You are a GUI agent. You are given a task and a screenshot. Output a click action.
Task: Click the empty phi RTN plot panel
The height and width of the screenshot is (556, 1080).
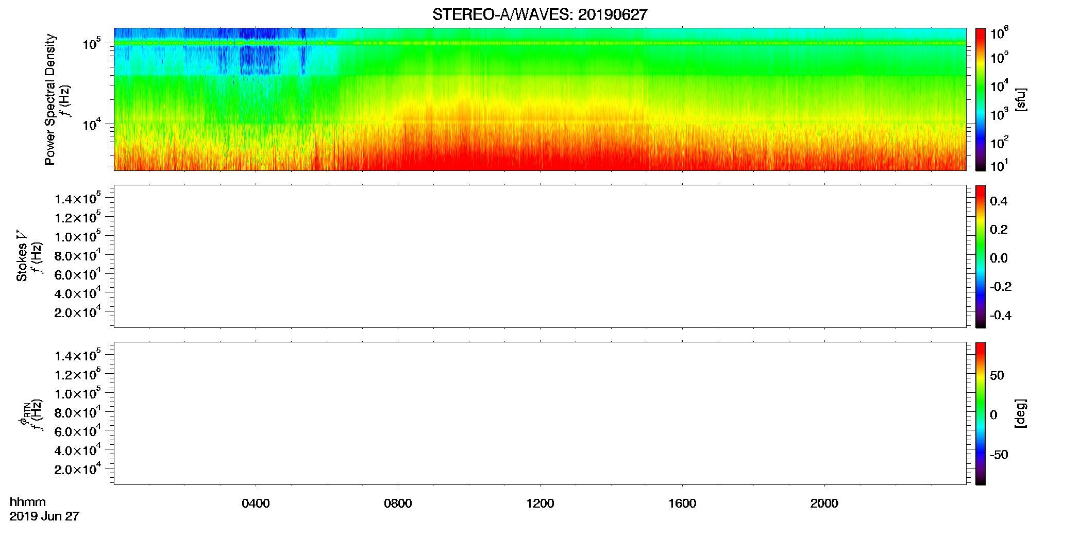coord(540,413)
